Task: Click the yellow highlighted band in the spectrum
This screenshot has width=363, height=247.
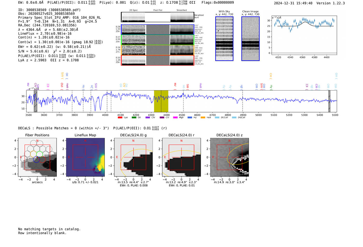Action: tap(161, 101)
